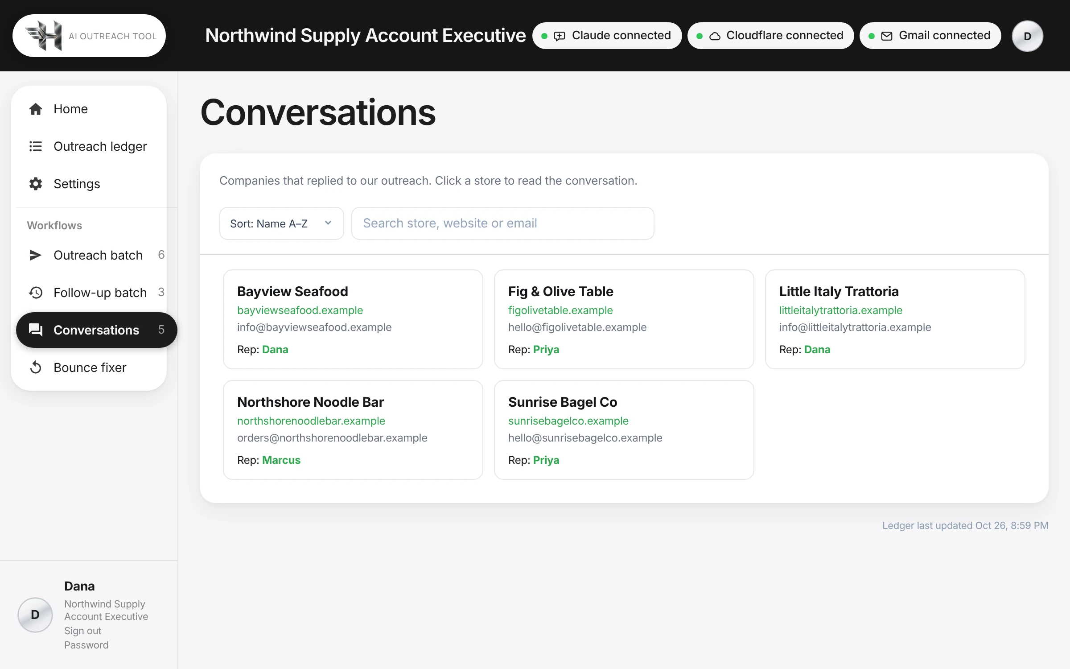Click info@bayviewseafood.example email text

[x=314, y=327]
